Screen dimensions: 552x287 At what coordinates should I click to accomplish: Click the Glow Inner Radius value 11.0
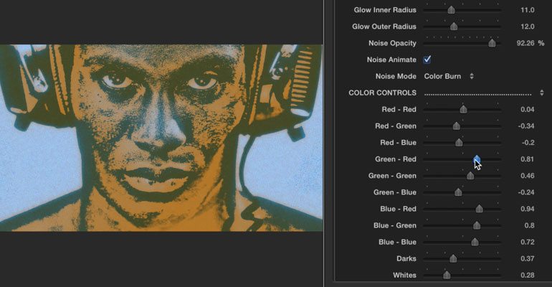(x=528, y=10)
